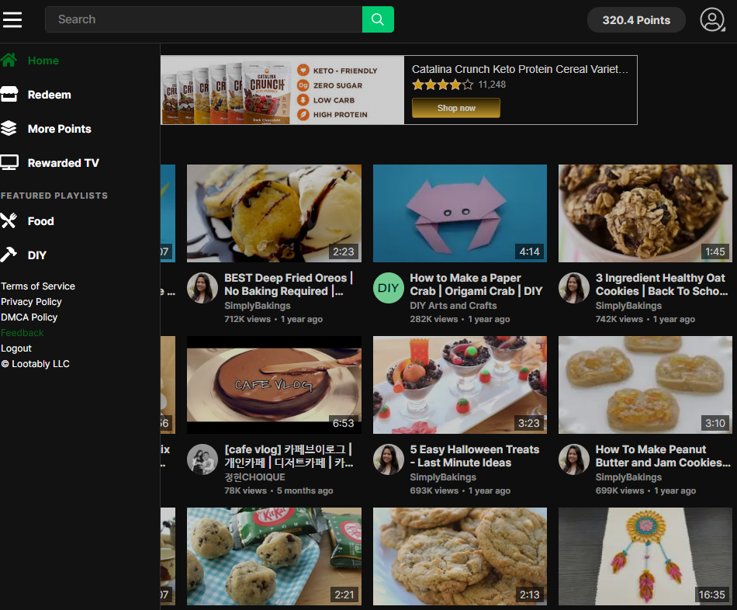Image resolution: width=737 pixels, height=610 pixels.
Task: Click the Redeem store icon
Action: (9, 95)
